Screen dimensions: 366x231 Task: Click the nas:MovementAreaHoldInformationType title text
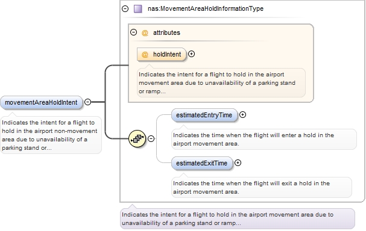point(206,9)
